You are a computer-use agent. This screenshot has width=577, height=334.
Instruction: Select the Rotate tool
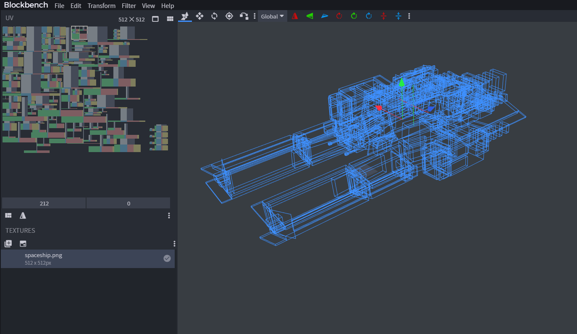tap(214, 16)
